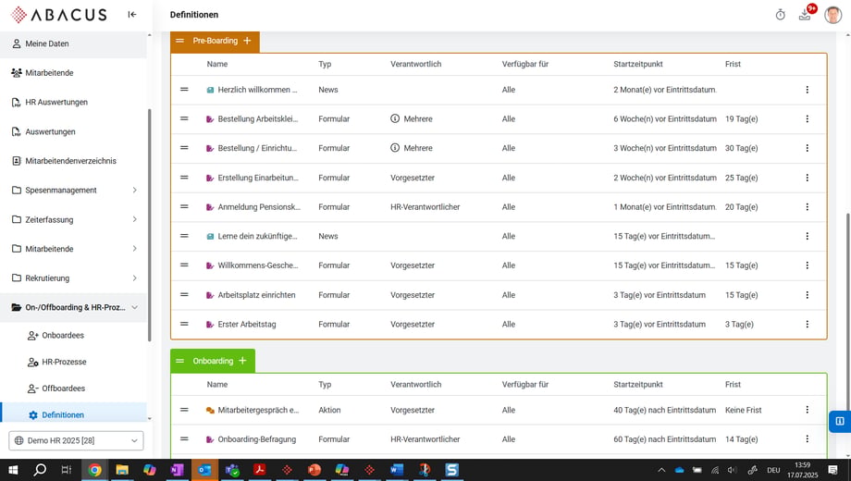This screenshot has height=481, width=851.
Task: Open the Demo HR 2025 [28] dropdown
Action: click(x=76, y=440)
